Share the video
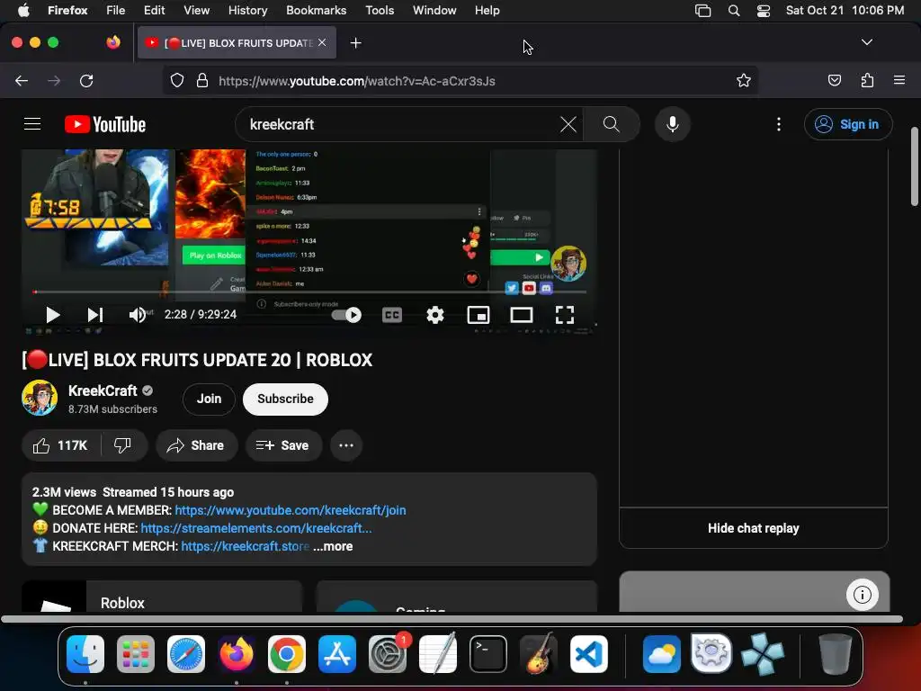Image resolution: width=921 pixels, height=691 pixels. click(x=196, y=445)
